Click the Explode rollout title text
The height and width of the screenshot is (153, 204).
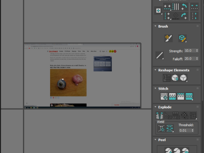pyautogui.click(x=165, y=107)
